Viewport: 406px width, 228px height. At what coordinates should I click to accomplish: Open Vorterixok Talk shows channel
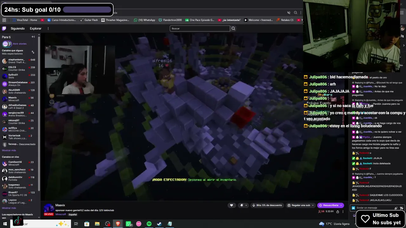(20, 137)
